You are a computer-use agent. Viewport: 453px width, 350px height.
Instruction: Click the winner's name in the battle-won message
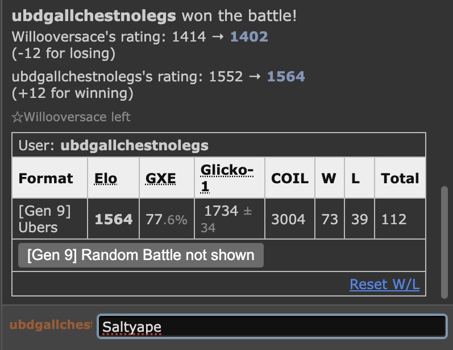pos(93,16)
